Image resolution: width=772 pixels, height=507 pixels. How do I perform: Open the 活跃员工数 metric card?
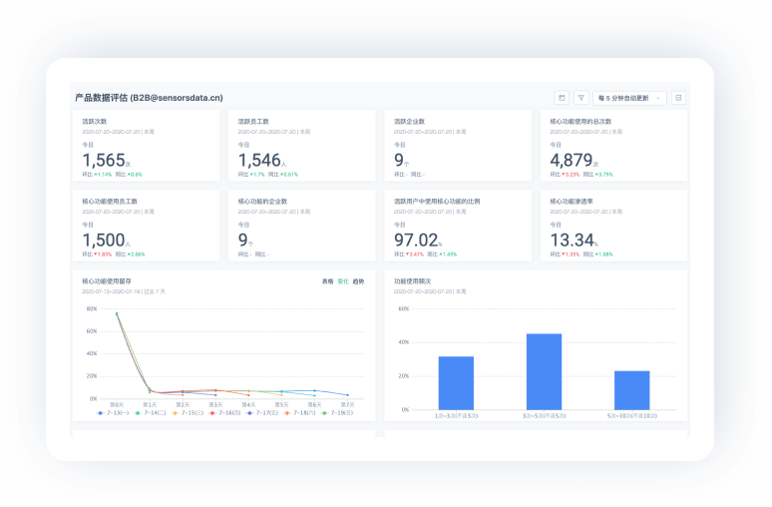click(301, 146)
